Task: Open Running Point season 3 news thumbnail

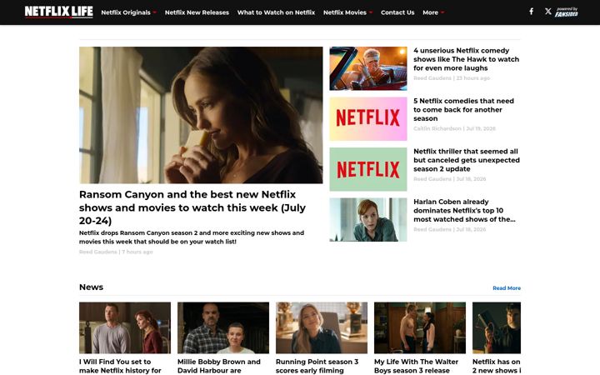Action: [x=322, y=327]
